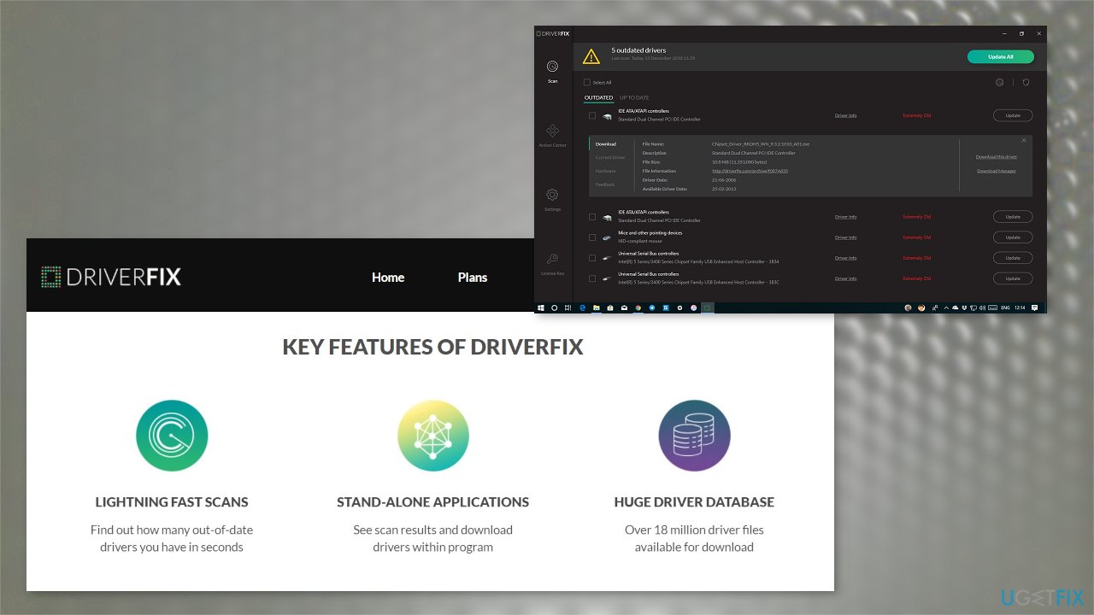Click the mouse device icon in the list
This screenshot has height=615, width=1094.
tap(606, 237)
